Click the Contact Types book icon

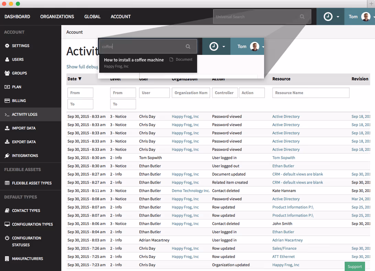(7, 211)
